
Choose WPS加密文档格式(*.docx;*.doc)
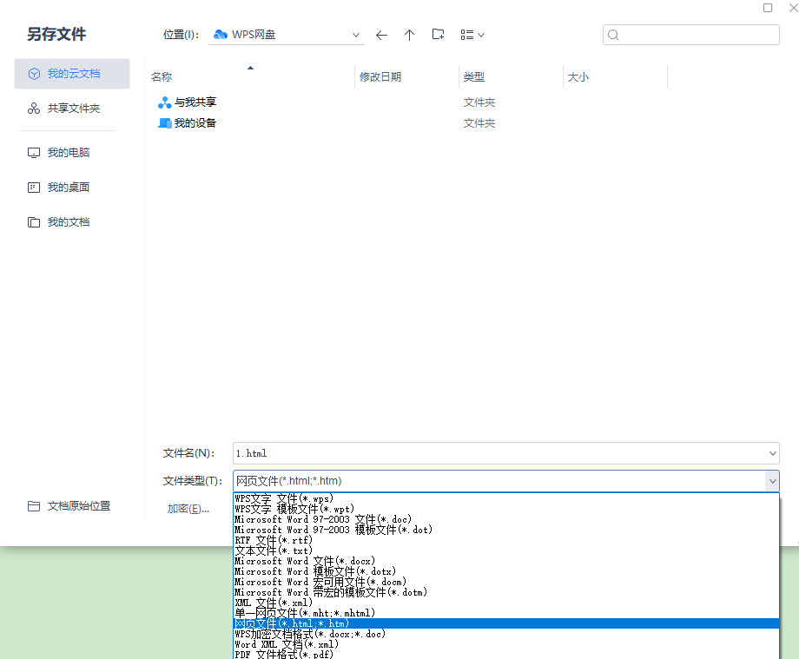pos(506,634)
